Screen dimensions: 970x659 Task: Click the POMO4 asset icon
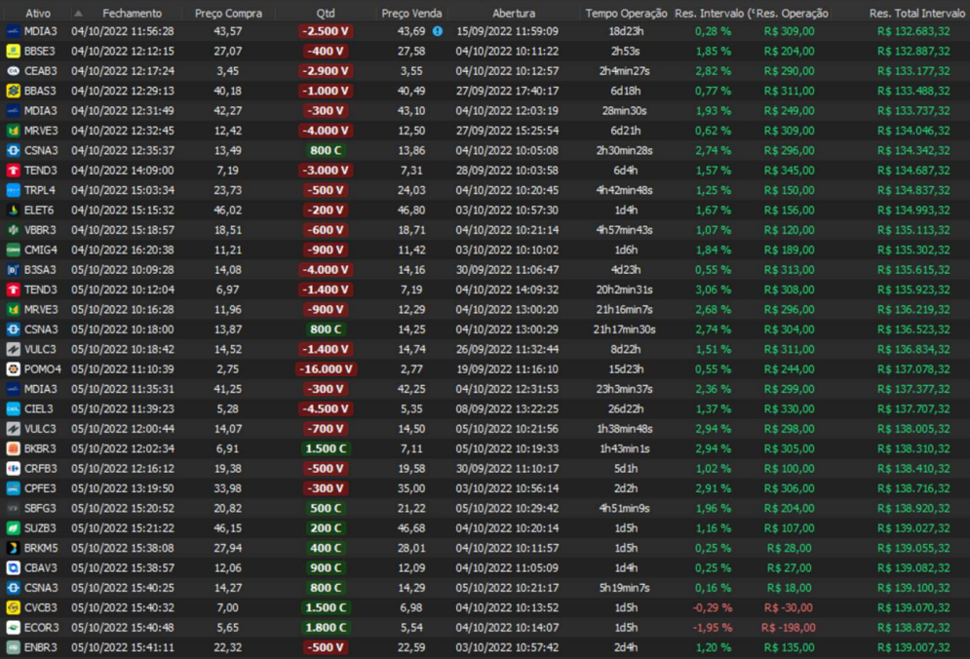(x=14, y=369)
